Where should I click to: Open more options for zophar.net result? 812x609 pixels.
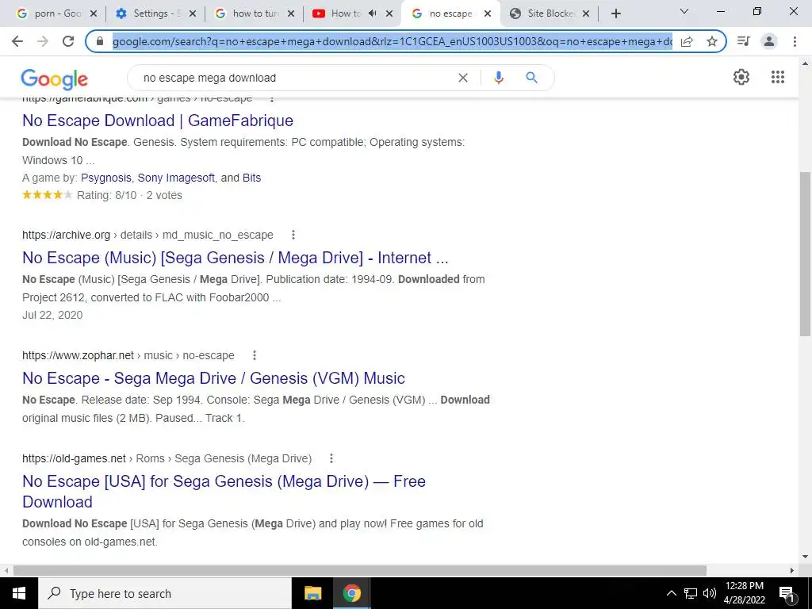click(255, 355)
